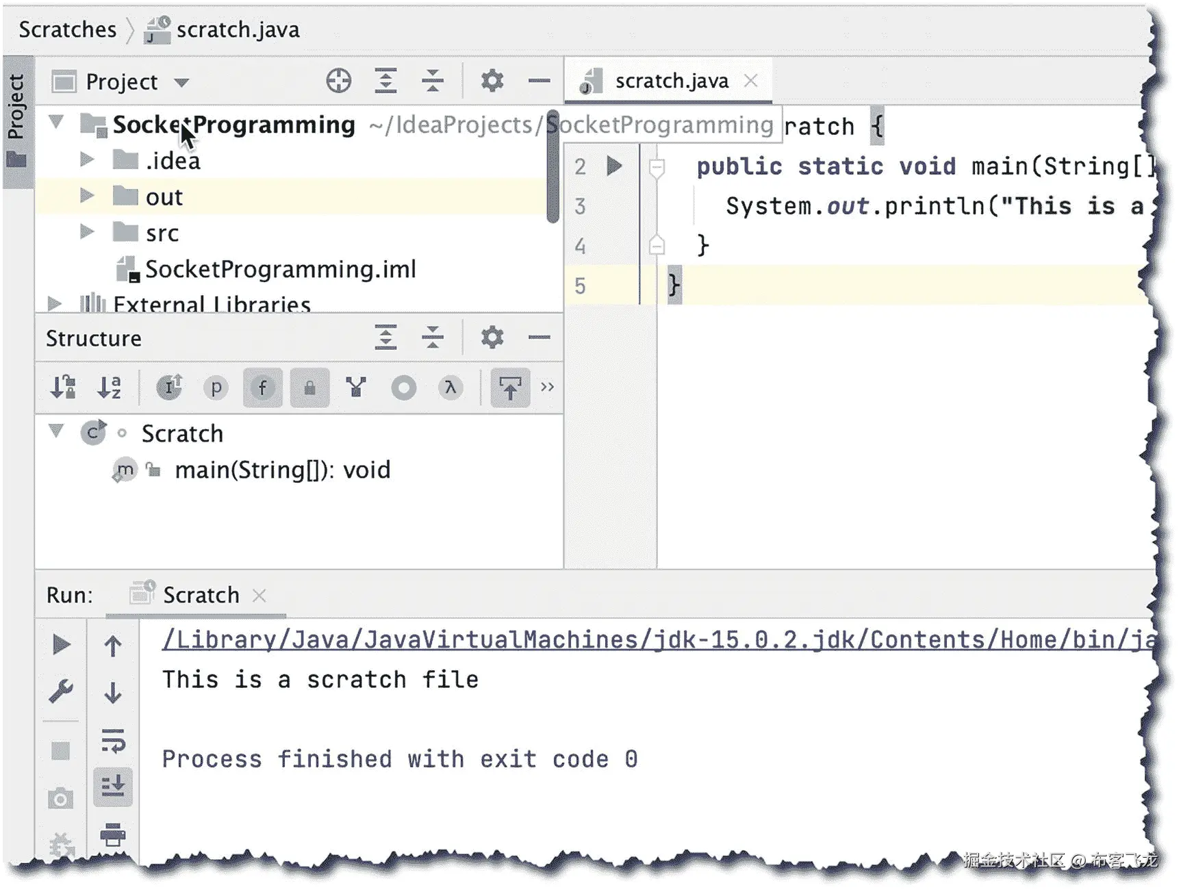Open Structure panel settings gear

pos(492,337)
